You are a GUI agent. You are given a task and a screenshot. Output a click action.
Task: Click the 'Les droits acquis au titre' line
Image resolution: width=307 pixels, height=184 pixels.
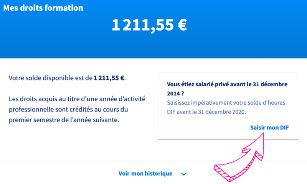(77, 99)
